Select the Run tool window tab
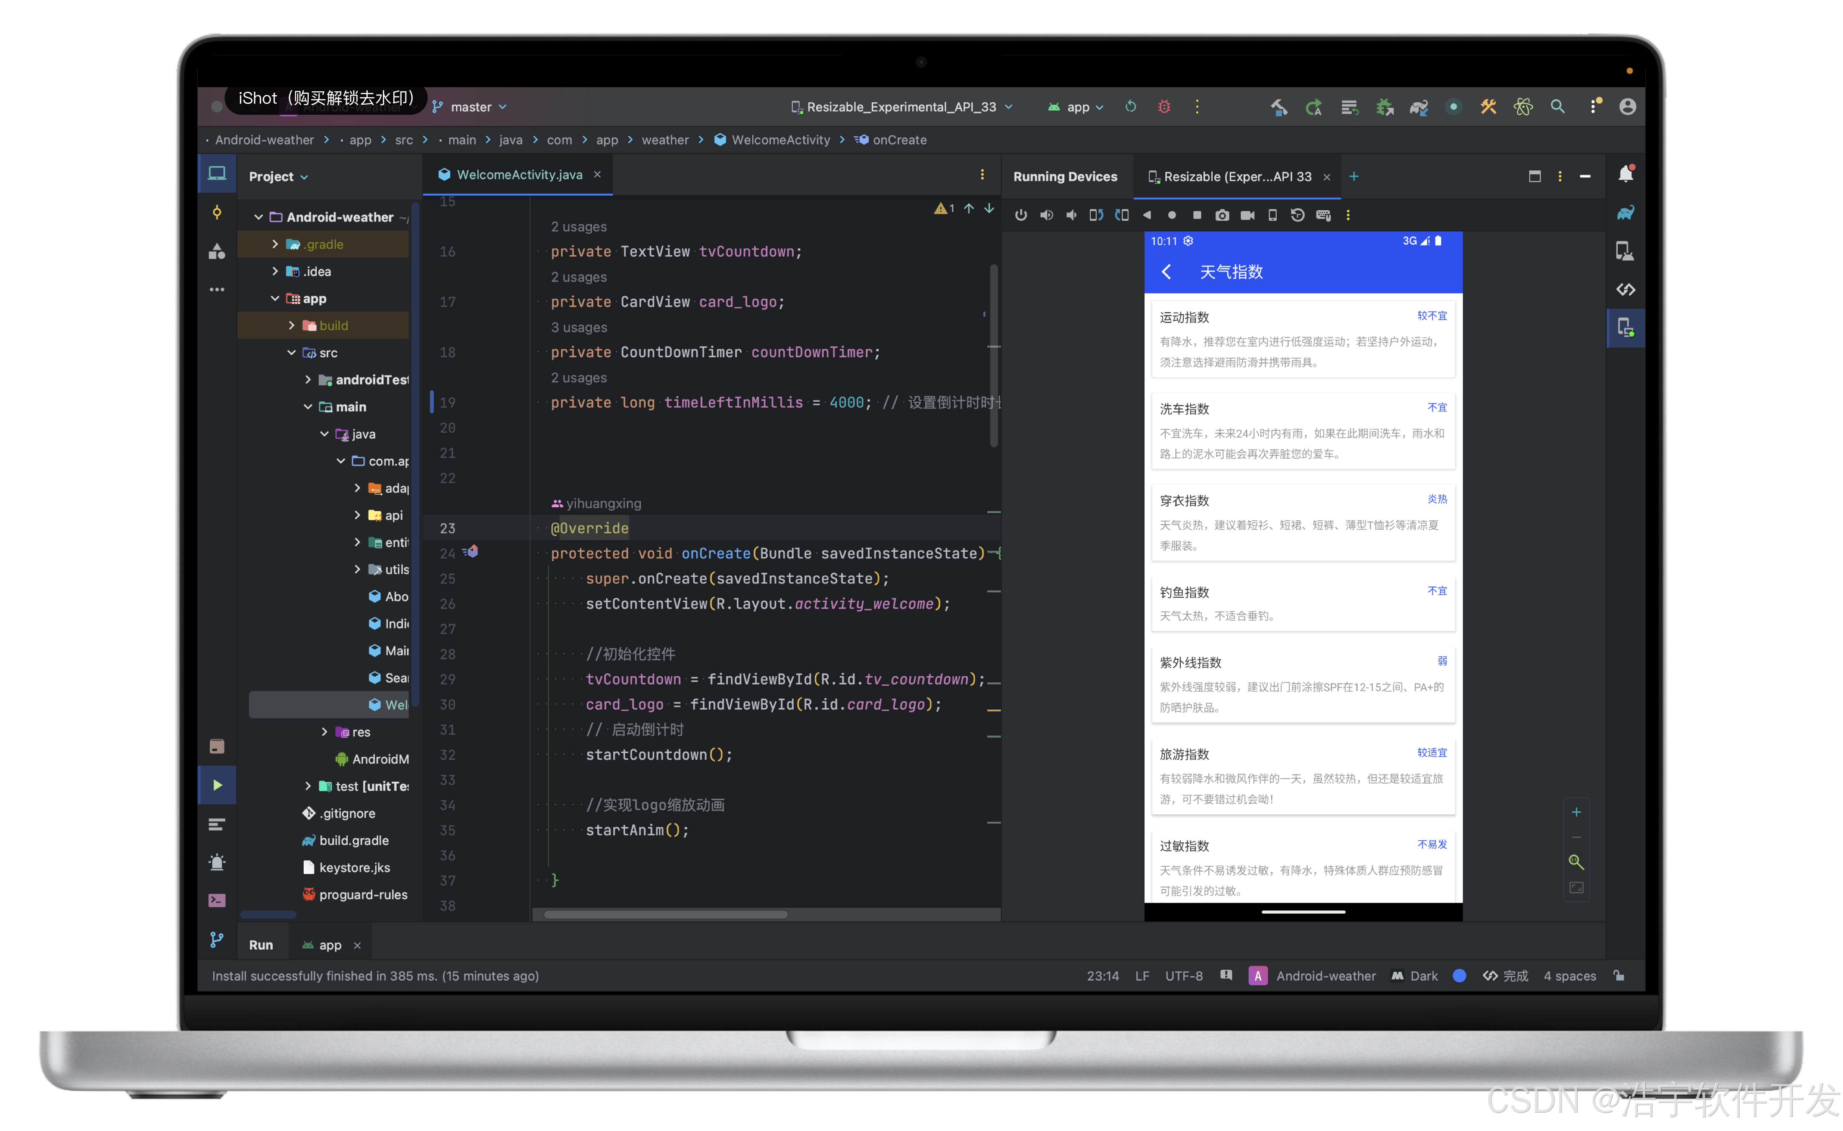Image resolution: width=1843 pixels, height=1131 pixels. pos(261,945)
